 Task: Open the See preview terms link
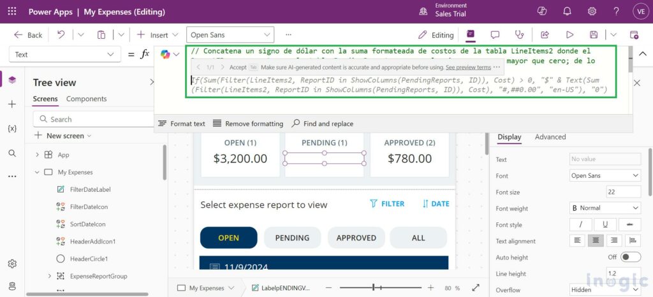[468, 67]
